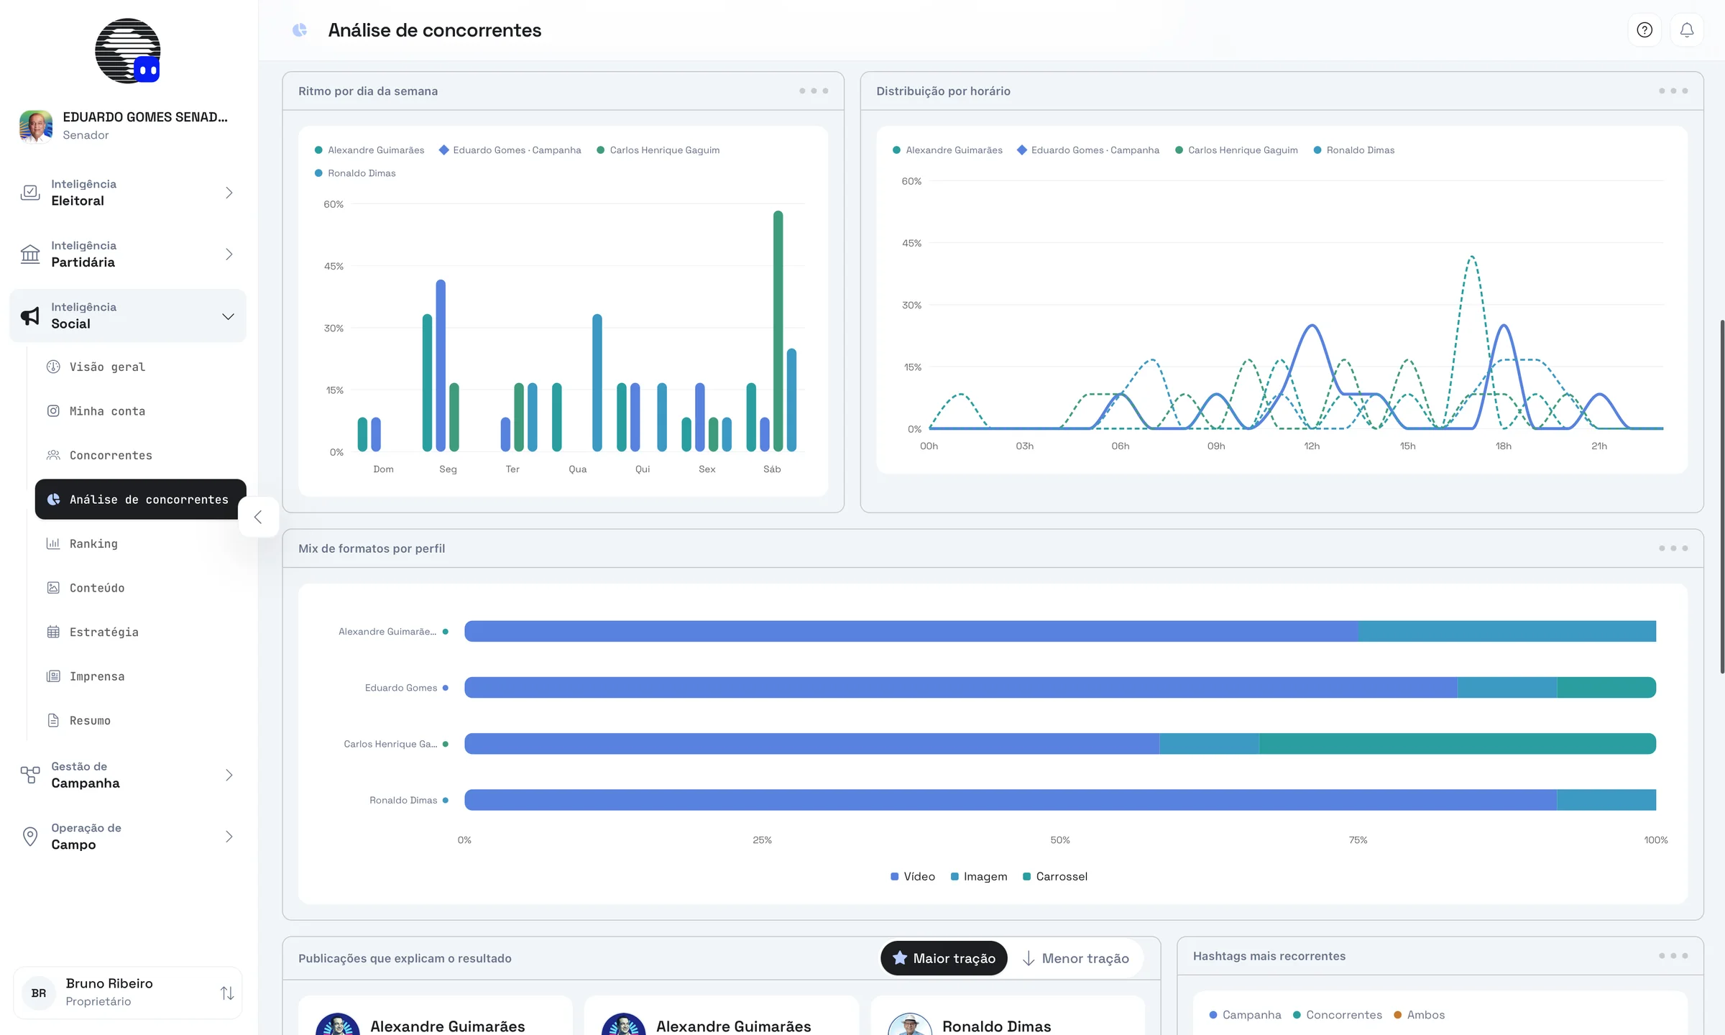Expand Gestão de Campanha section chevron

click(229, 775)
